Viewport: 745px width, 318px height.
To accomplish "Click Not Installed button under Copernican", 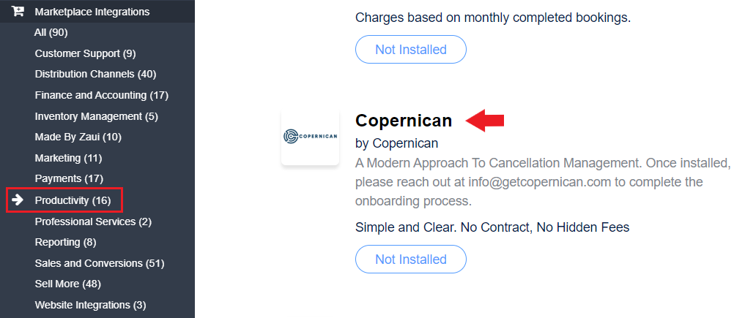I will pyautogui.click(x=411, y=260).
